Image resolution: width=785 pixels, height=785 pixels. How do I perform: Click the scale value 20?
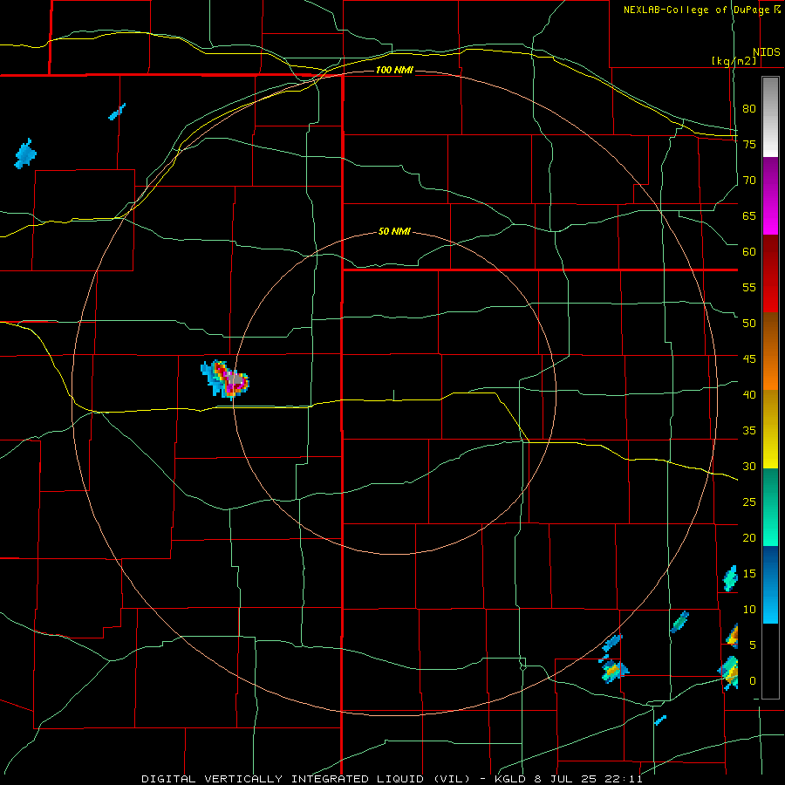click(x=749, y=537)
